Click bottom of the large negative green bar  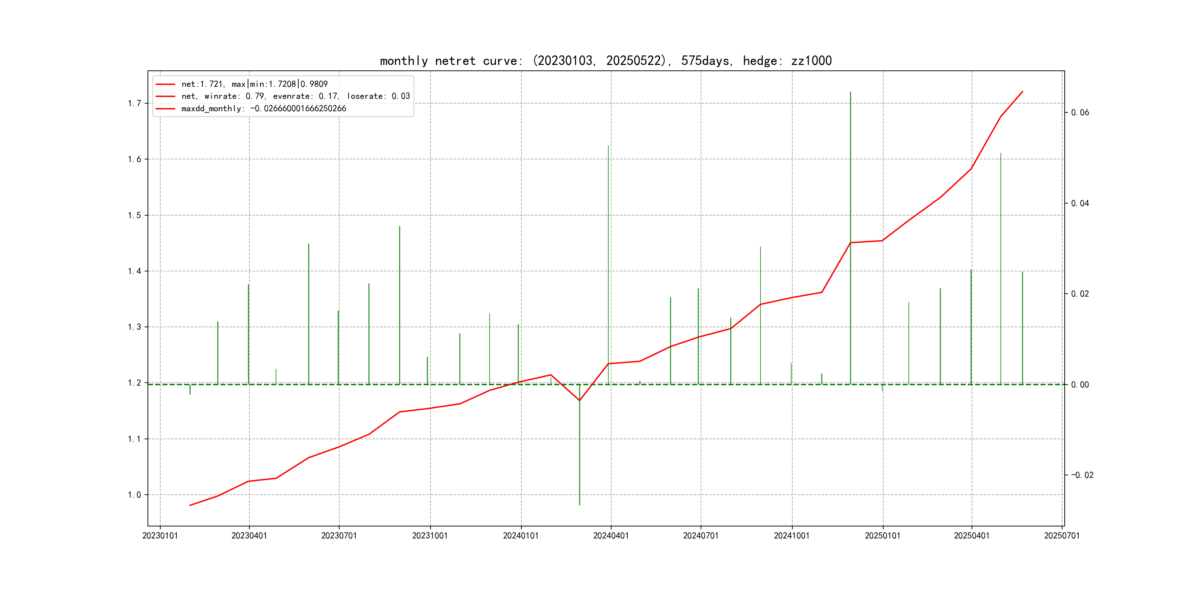click(x=579, y=504)
